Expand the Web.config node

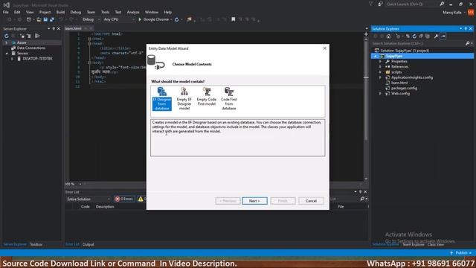tap(380, 94)
